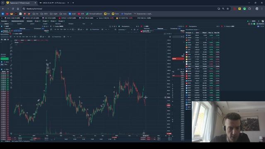Screen dimensions: 265x149
Task: Delete drawings with the trash icon
Action: 11,87
